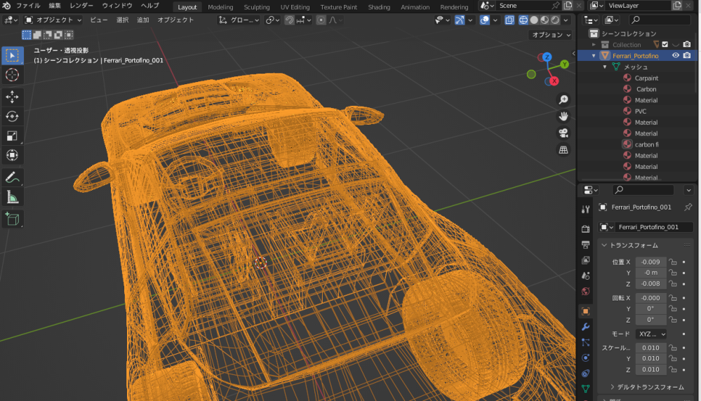Image resolution: width=701 pixels, height=401 pixels.
Task: Select the 3D Cursor tool
Action: pyautogui.click(x=12, y=74)
